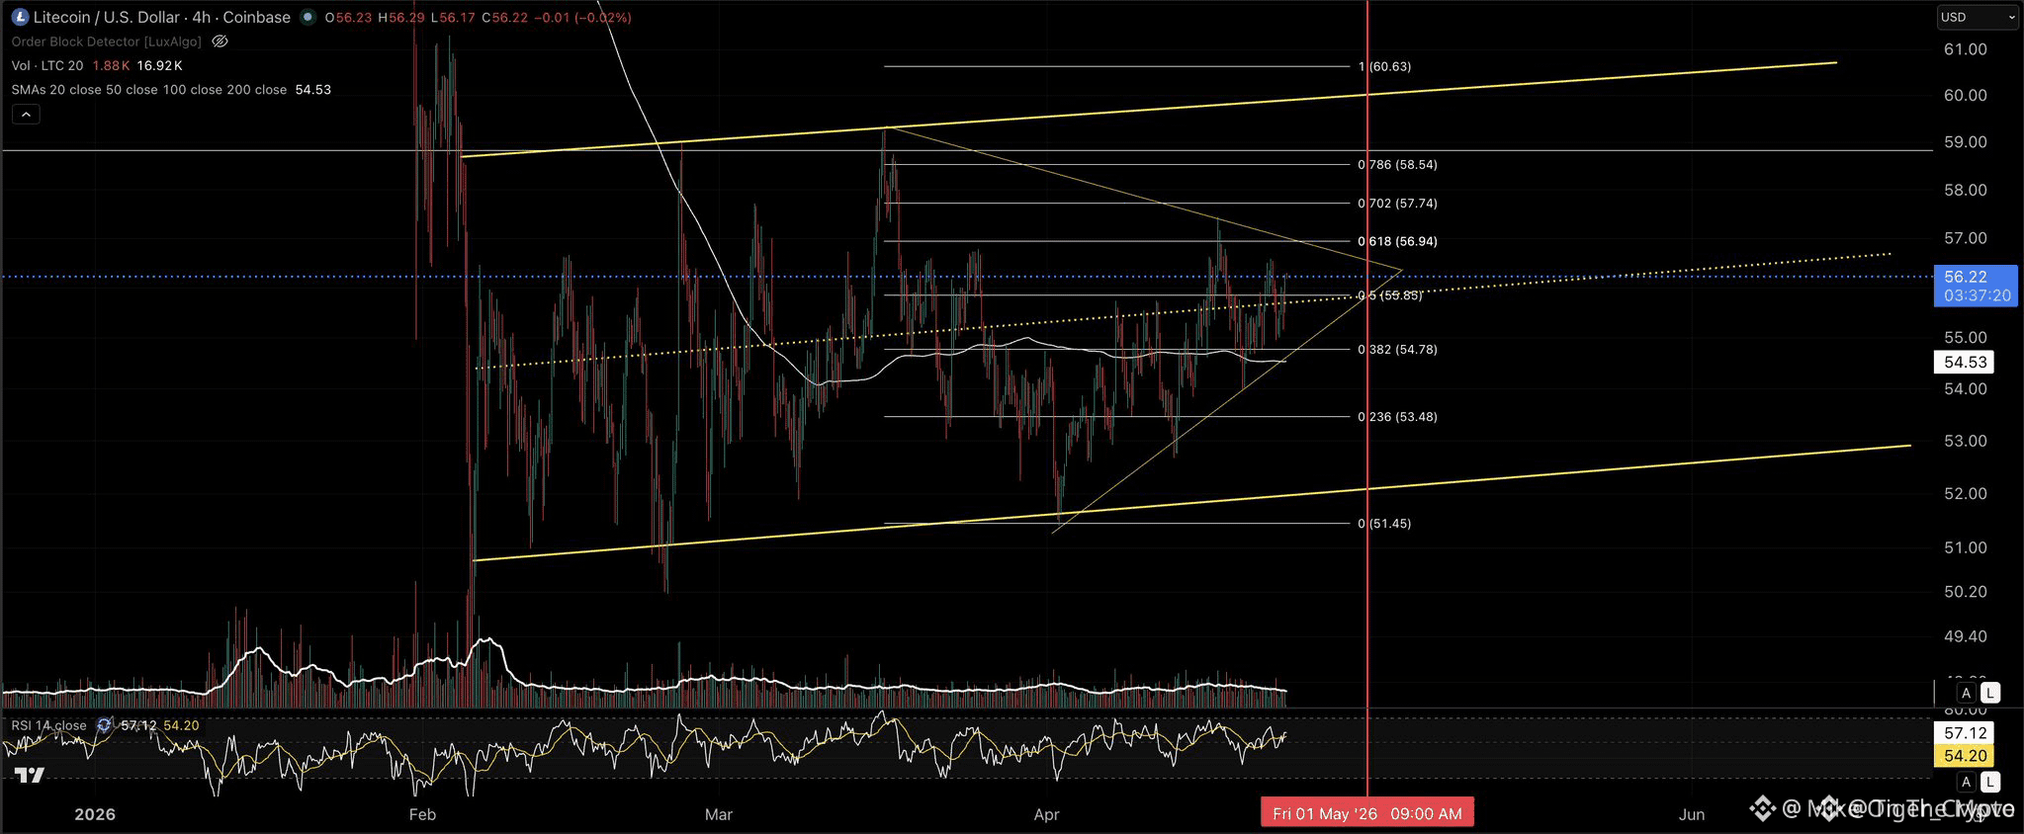Click the SMA value label 54.53 on axis
The height and width of the screenshot is (834, 2024).
point(1965,362)
